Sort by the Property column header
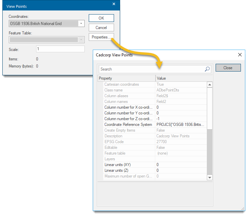This screenshot has width=248, height=216. [127, 78]
